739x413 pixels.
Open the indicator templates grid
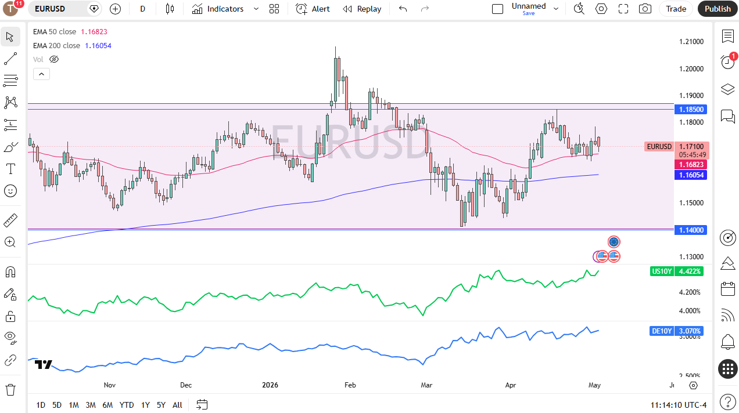click(274, 9)
